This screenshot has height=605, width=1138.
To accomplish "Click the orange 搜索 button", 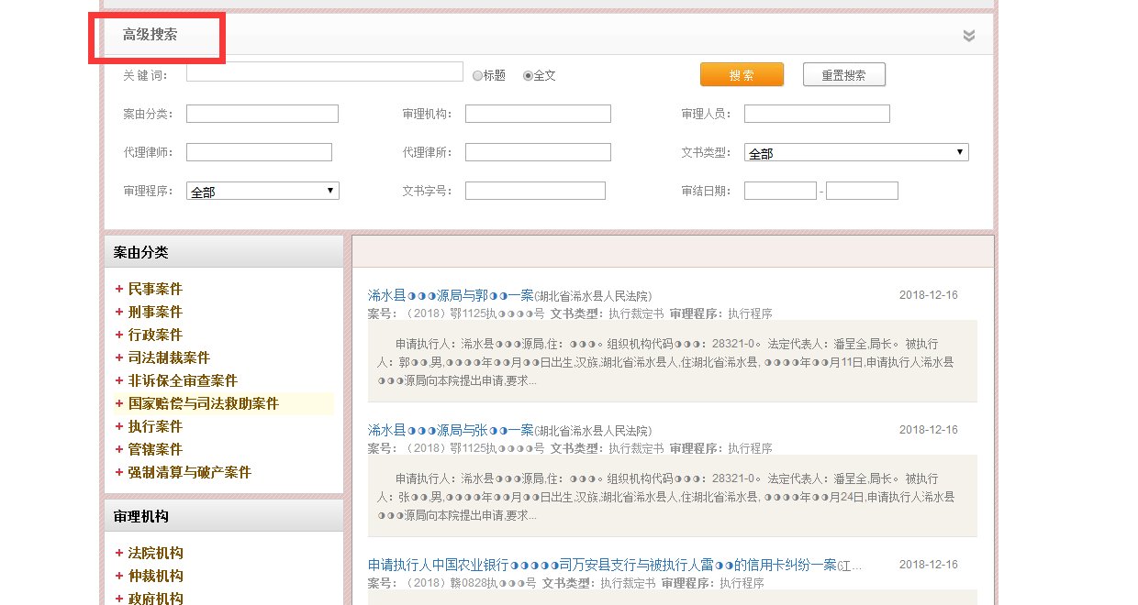I will click(x=742, y=74).
